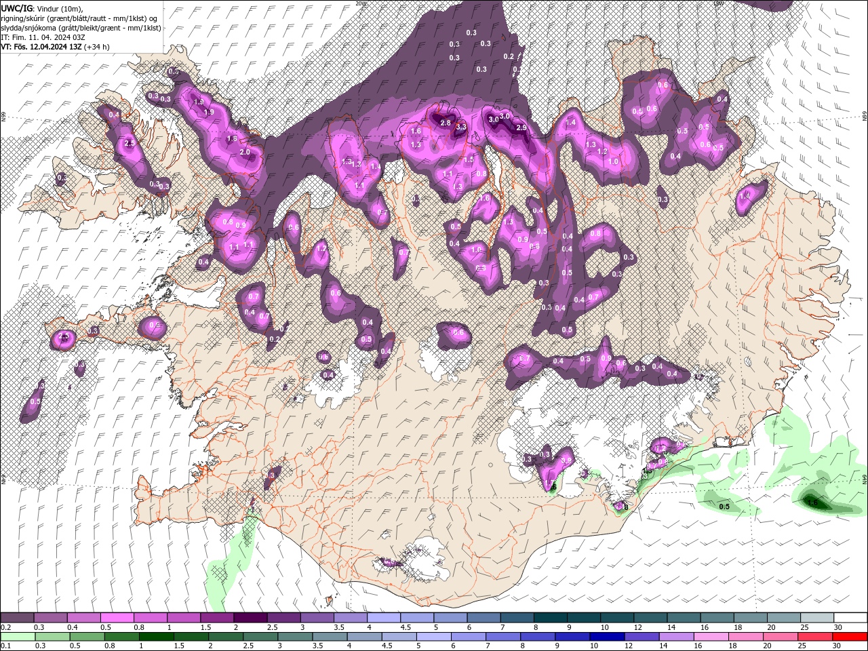Image resolution: width=868 pixels, height=651 pixels.
Task: Pick the dark mauve 0.2 swatch in the snow scale
Action: point(17,618)
